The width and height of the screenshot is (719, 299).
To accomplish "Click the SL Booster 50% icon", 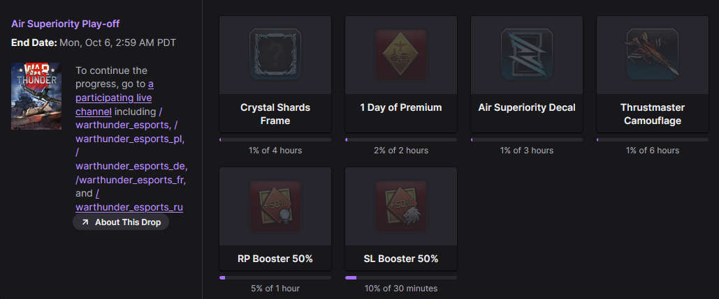I will point(401,205).
